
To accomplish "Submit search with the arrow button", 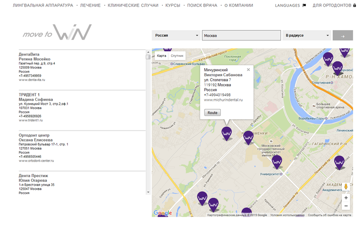I will 342,35.
